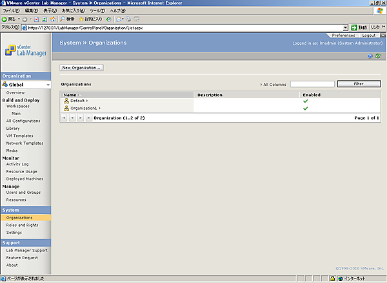Click the Default organization icon
The width and height of the screenshot is (387, 283).
pyautogui.click(x=66, y=101)
